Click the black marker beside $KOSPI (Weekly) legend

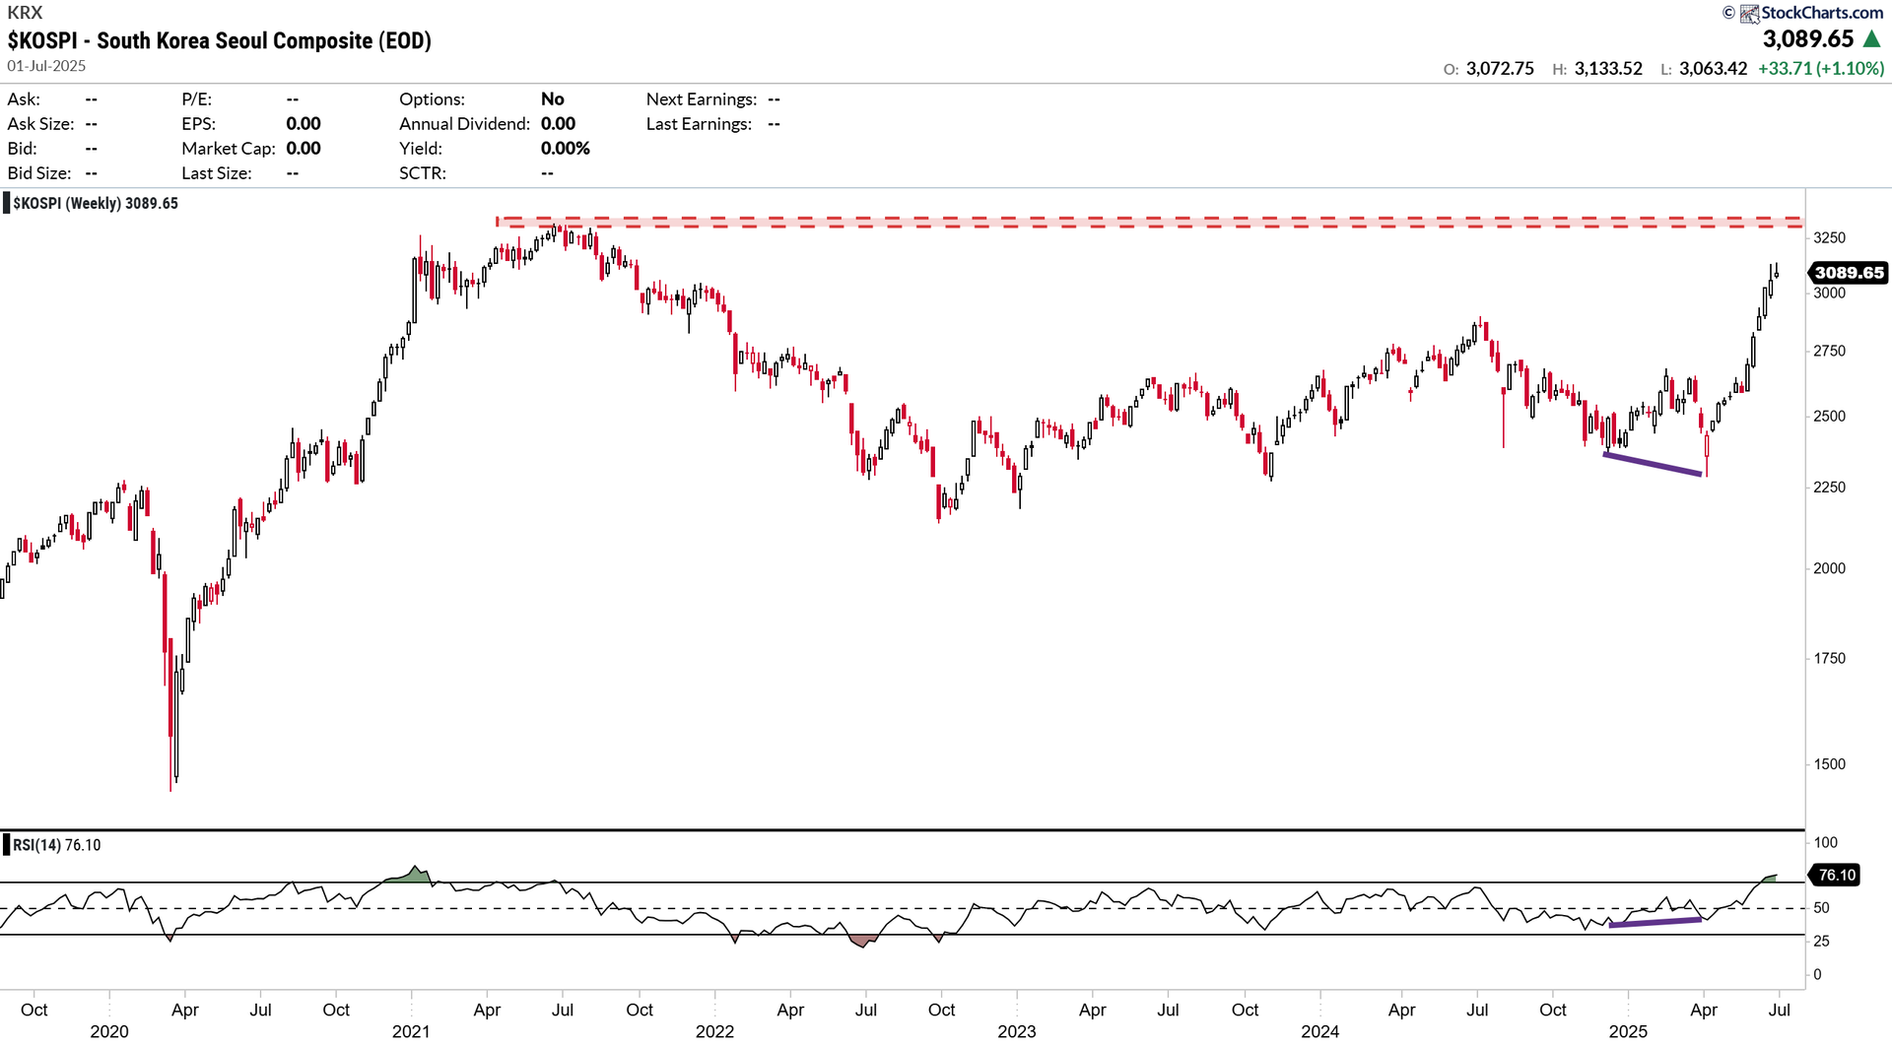[7, 204]
